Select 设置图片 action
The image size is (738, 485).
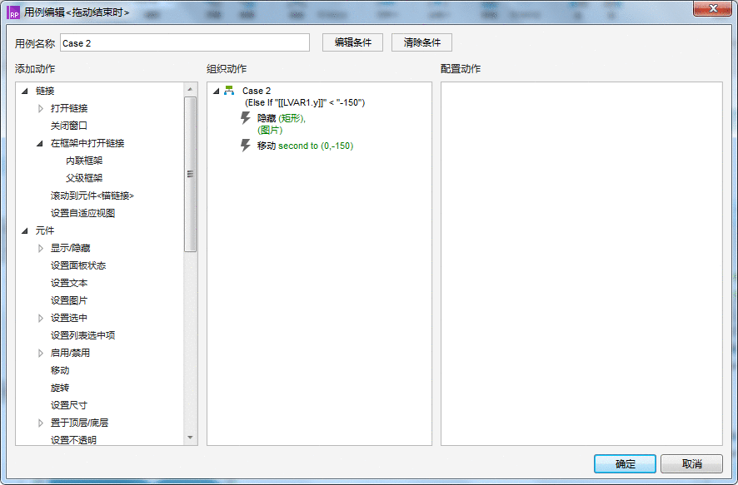click(x=68, y=300)
